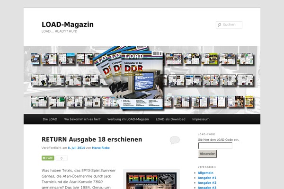
Task: Open the 8. Juli 2014 date link
Action: click(76, 148)
